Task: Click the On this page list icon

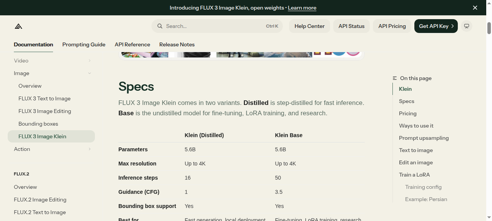Action: [395, 78]
